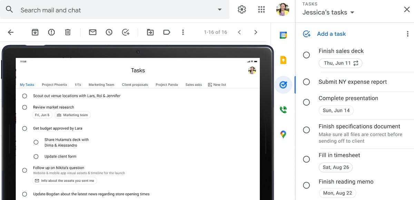
Task: Complete the 'Fill in timesheet' task
Action: click(x=306, y=159)
